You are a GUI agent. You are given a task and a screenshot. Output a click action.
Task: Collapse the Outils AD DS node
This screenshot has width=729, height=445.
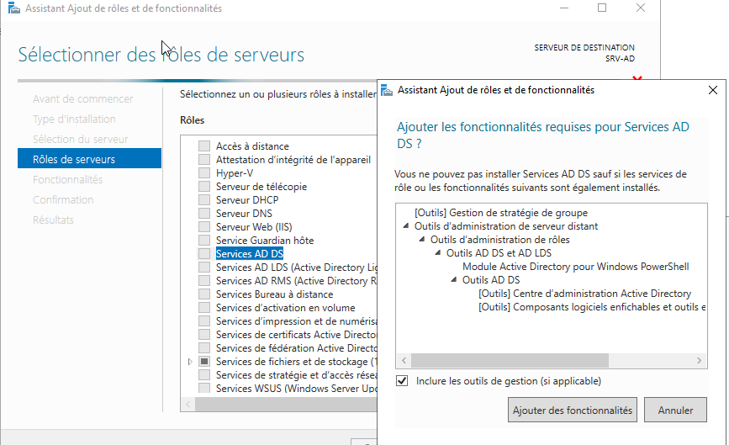tap(454, 280)
